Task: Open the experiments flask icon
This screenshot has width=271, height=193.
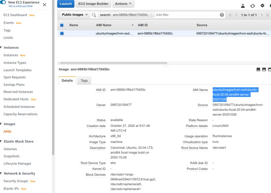Action: (x=243, y=6)
